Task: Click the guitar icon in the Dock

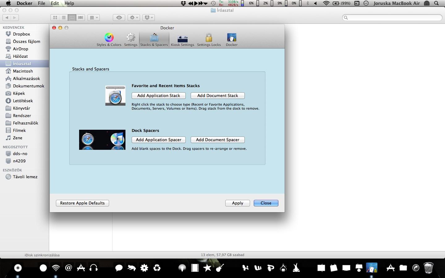Action: (x=220, y=268)
